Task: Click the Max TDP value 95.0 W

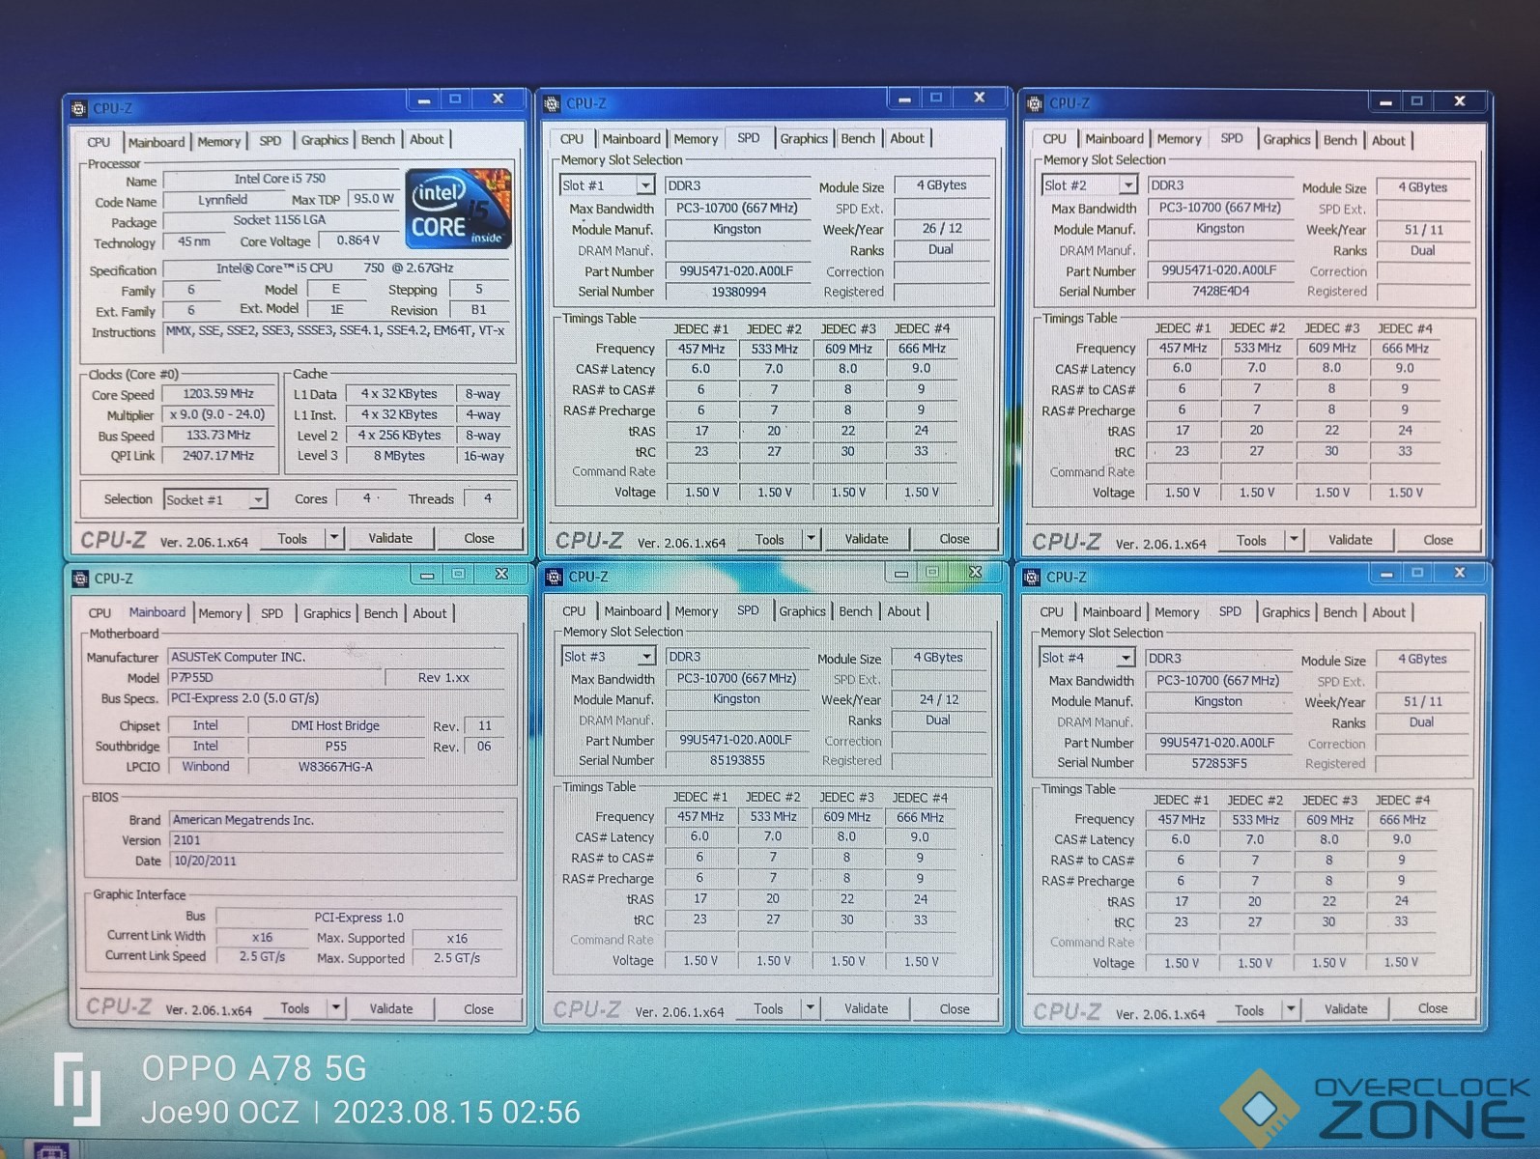Action: 373,199
